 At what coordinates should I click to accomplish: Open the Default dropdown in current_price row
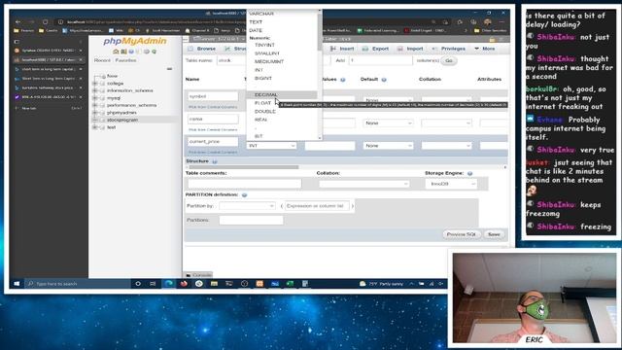[x=388, y=146]
